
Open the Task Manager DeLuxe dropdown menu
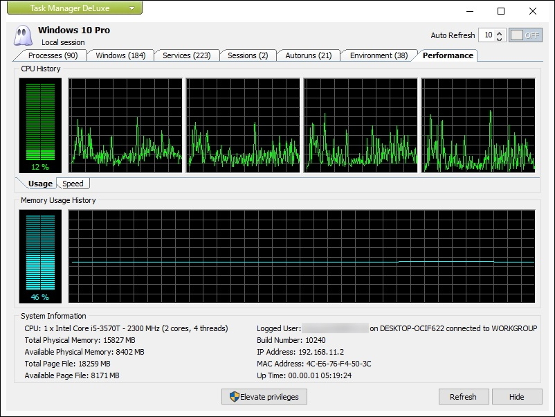(75, 8)
